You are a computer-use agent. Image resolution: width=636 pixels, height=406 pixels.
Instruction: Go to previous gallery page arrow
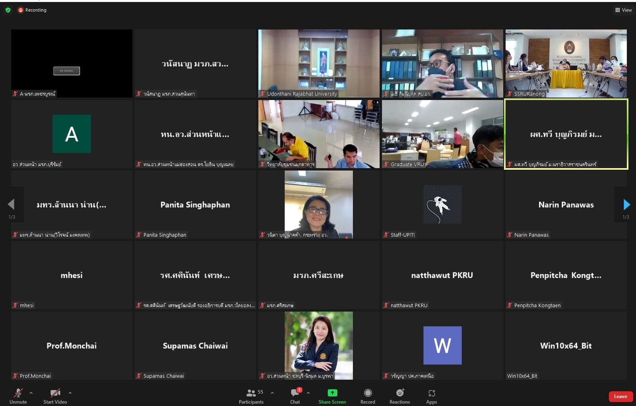11,204
